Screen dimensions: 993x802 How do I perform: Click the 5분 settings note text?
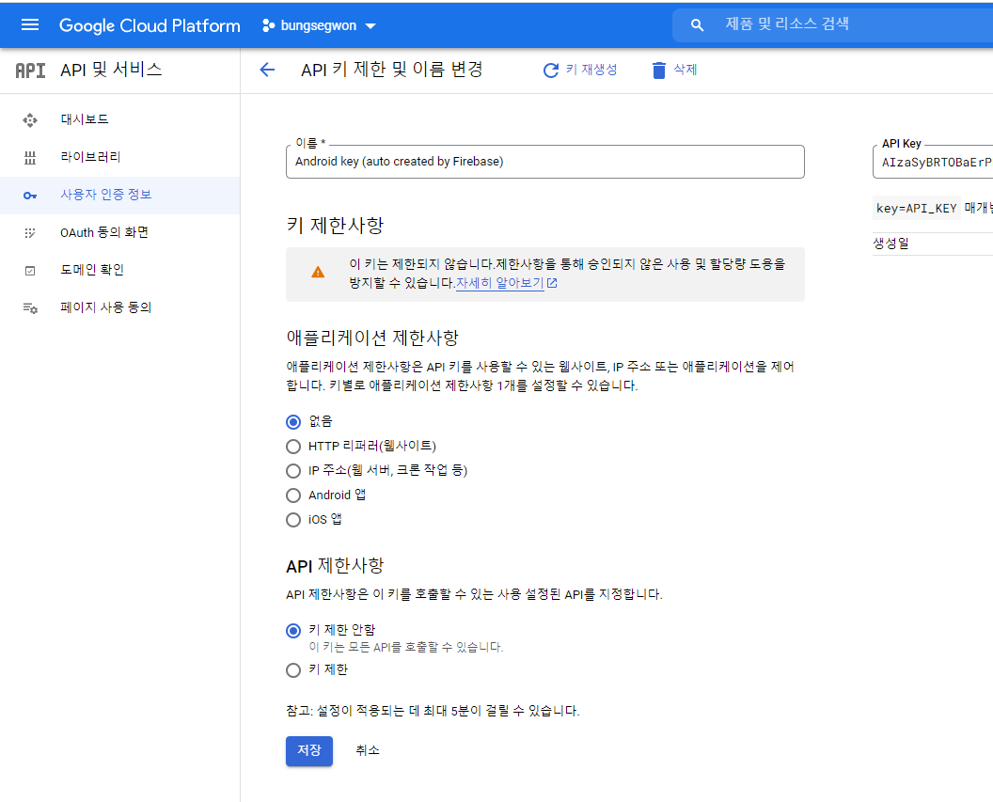point(433,711)
